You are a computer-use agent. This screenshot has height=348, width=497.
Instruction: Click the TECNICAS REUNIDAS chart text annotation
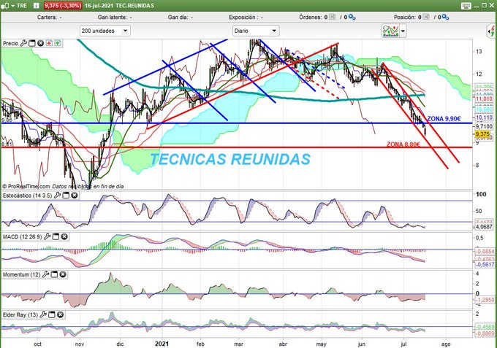(x=230, y=159)
